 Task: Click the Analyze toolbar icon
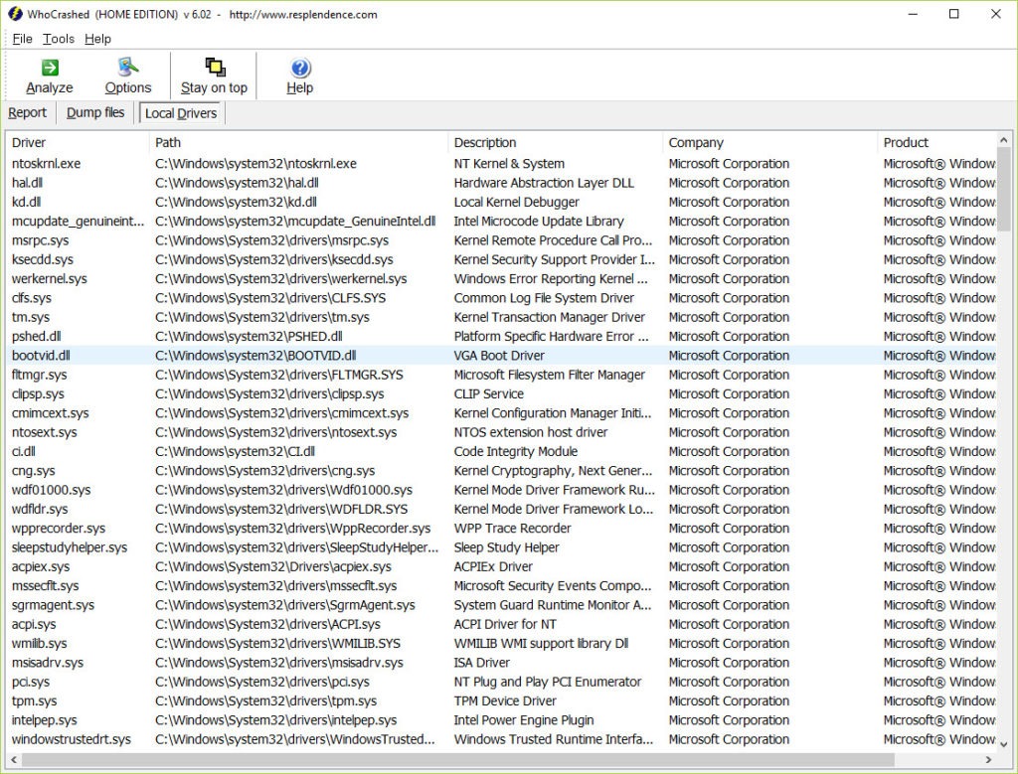click(x=50, y=68)
